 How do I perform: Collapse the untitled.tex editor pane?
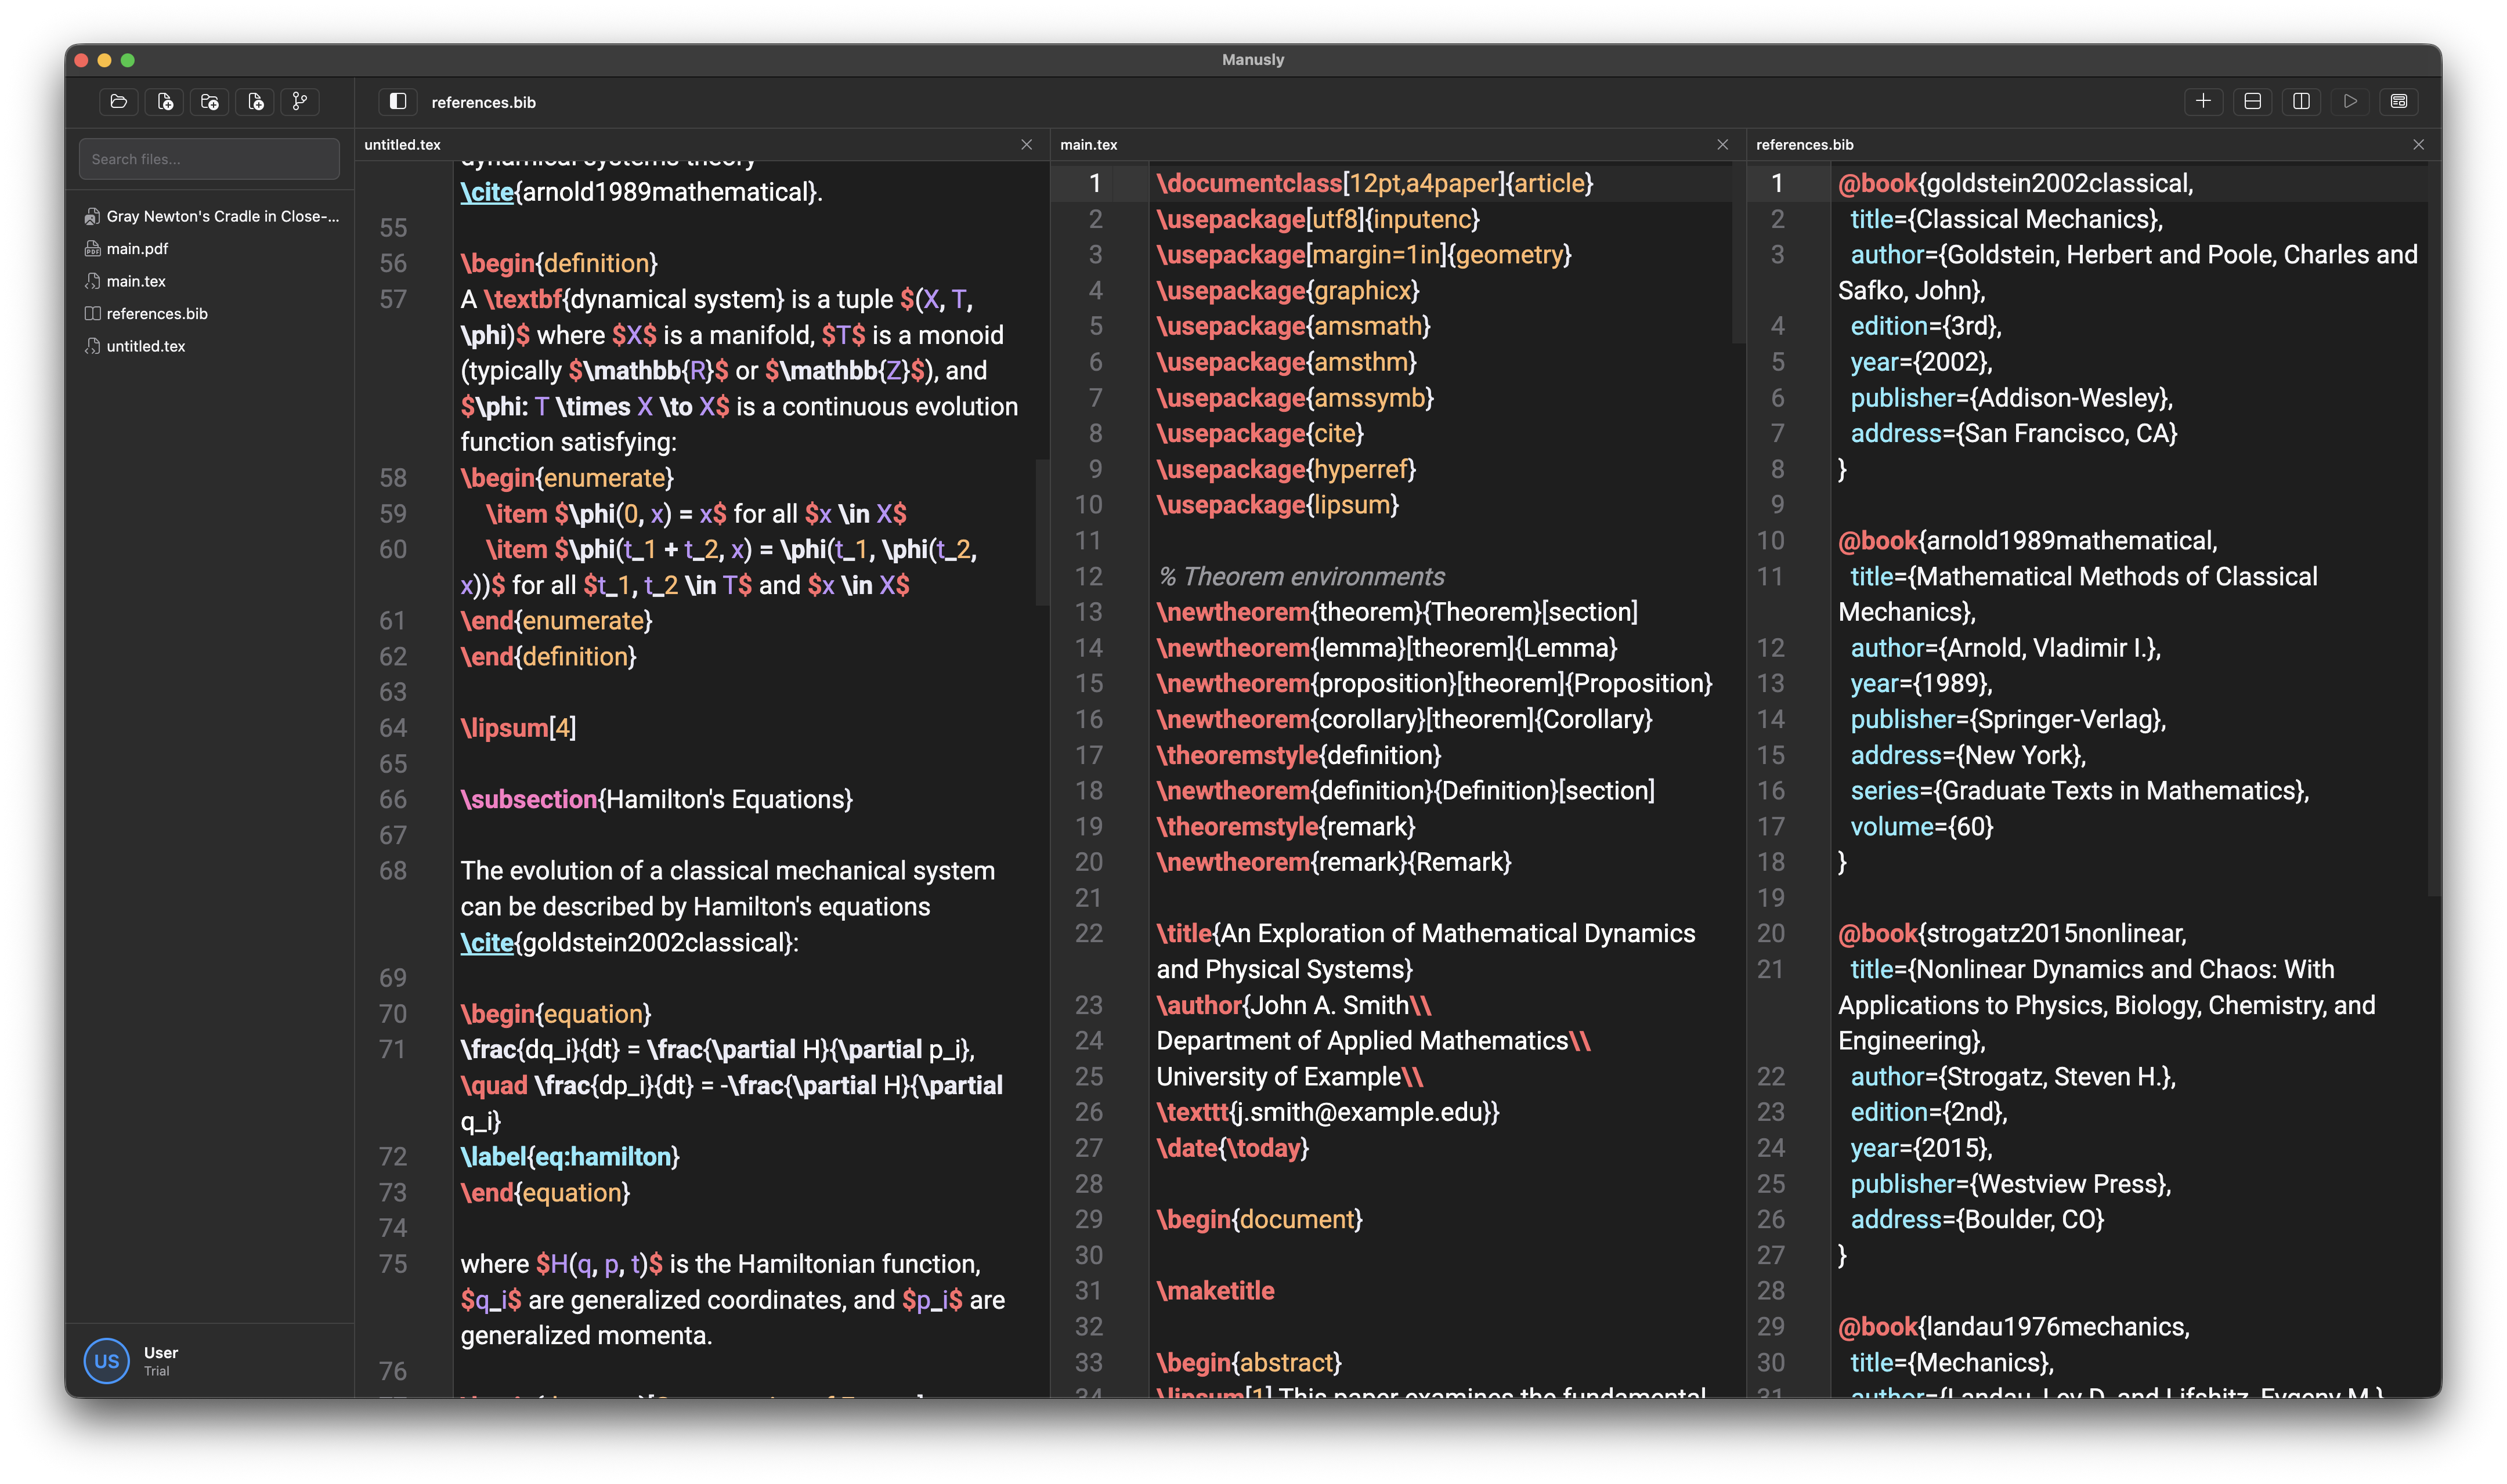click(x=1028, y=144)
